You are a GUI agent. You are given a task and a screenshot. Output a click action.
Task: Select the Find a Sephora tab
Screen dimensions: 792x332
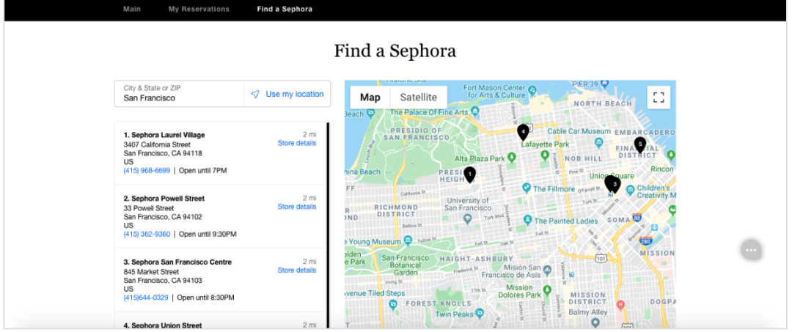(x=285, y=9)
